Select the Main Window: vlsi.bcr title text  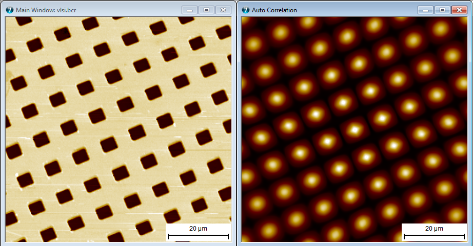point(46,10)
